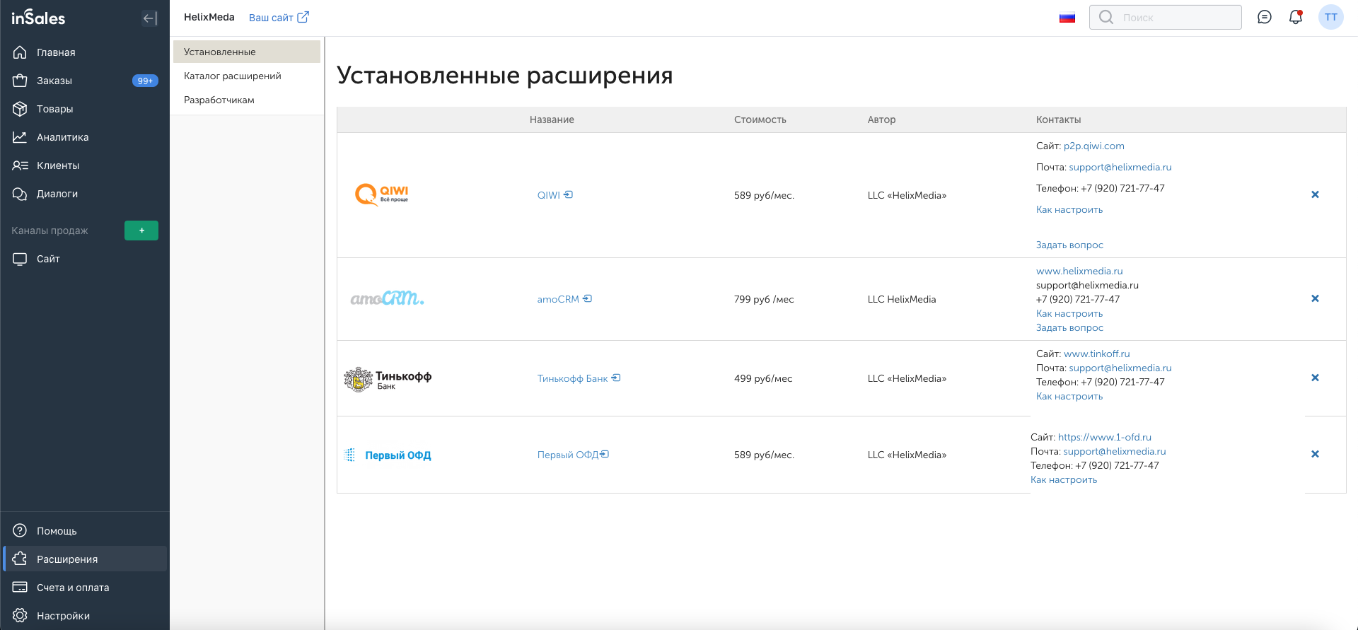Select the Установленные submenu tab
This screenshot has height=630, width=1358.
pos(247,52)
